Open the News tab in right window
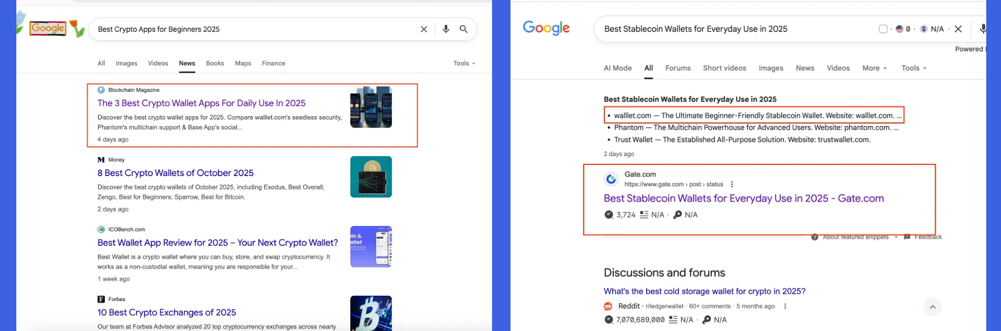Screen dimensions: 1001x331 (805, 68)
